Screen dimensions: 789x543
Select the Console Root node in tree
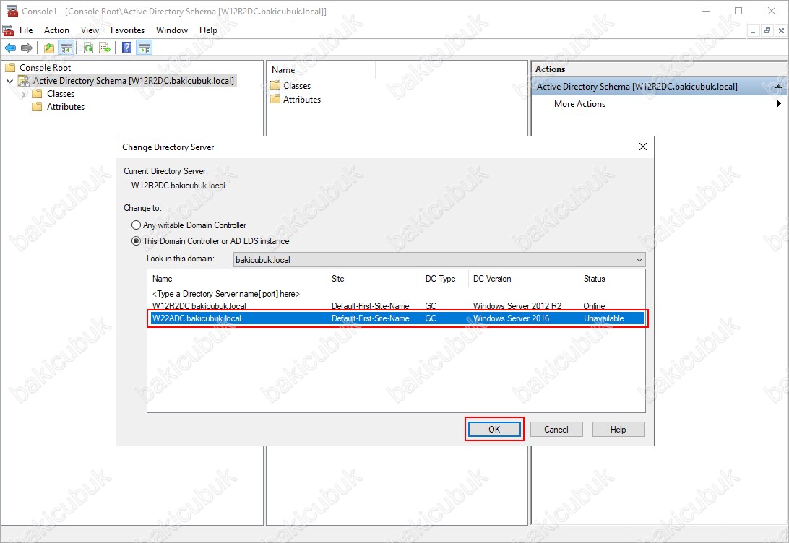tap(45, 67)
